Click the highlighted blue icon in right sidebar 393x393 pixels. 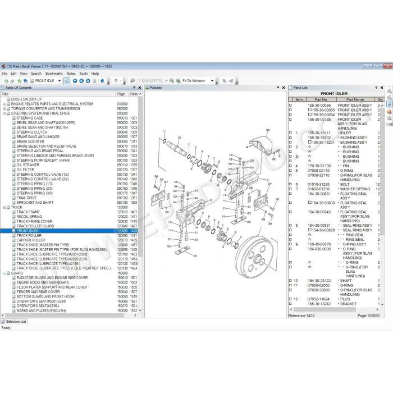pyautogui.click(x=389, y=104)
